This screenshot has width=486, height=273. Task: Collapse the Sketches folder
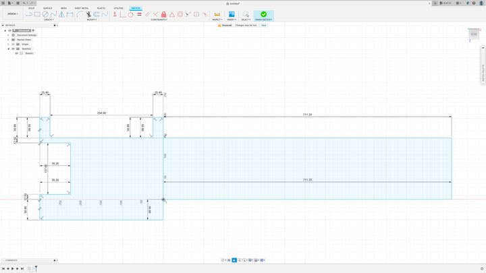click(x=8, y=49)
